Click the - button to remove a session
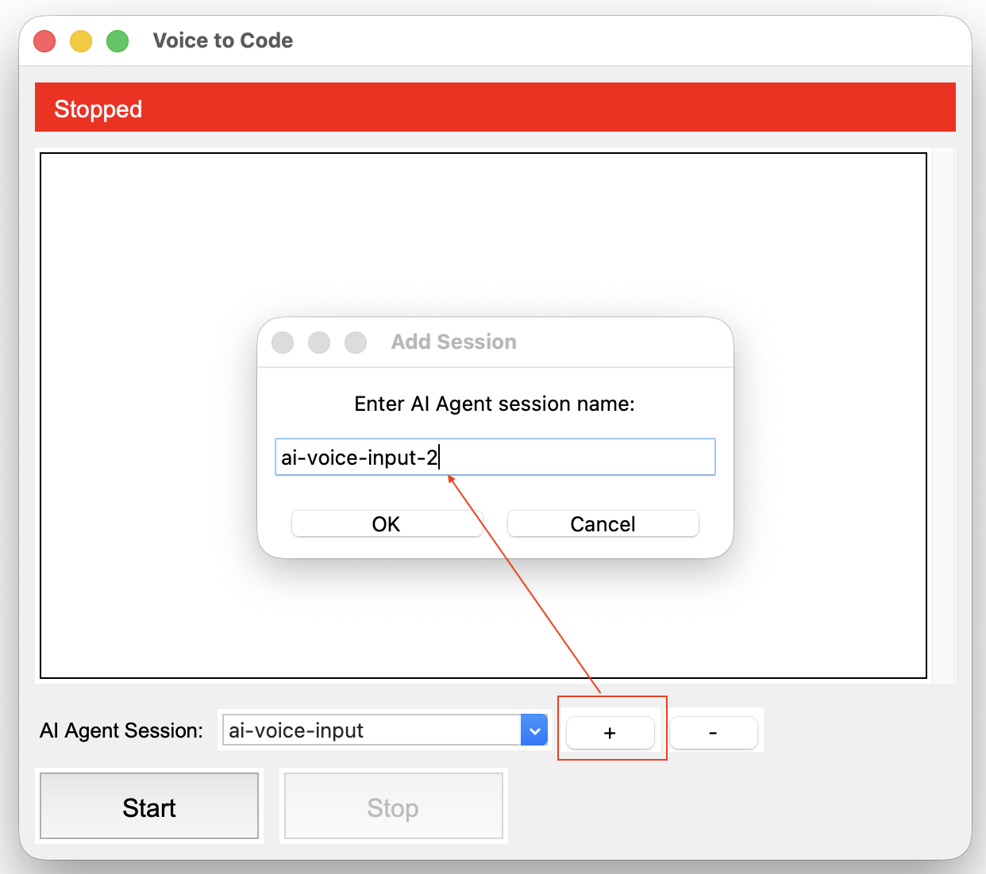This screenshot has height=874, width=986. (712, 733)
